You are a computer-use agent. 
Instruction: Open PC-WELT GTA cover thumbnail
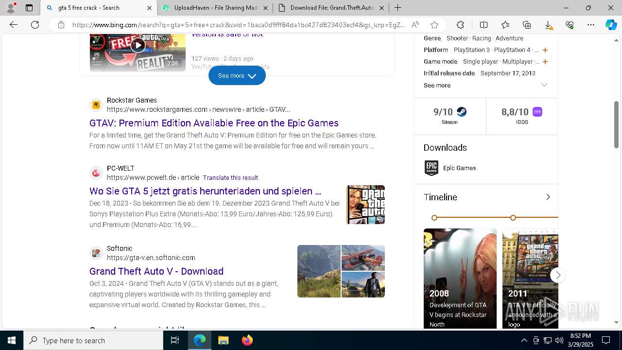pyautogui.click(x=365, y=205)
